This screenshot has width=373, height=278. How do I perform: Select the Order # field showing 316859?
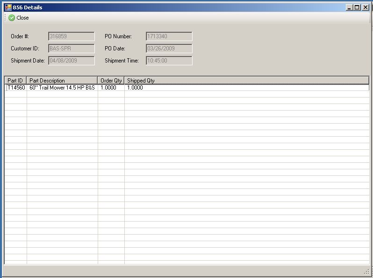71,36
